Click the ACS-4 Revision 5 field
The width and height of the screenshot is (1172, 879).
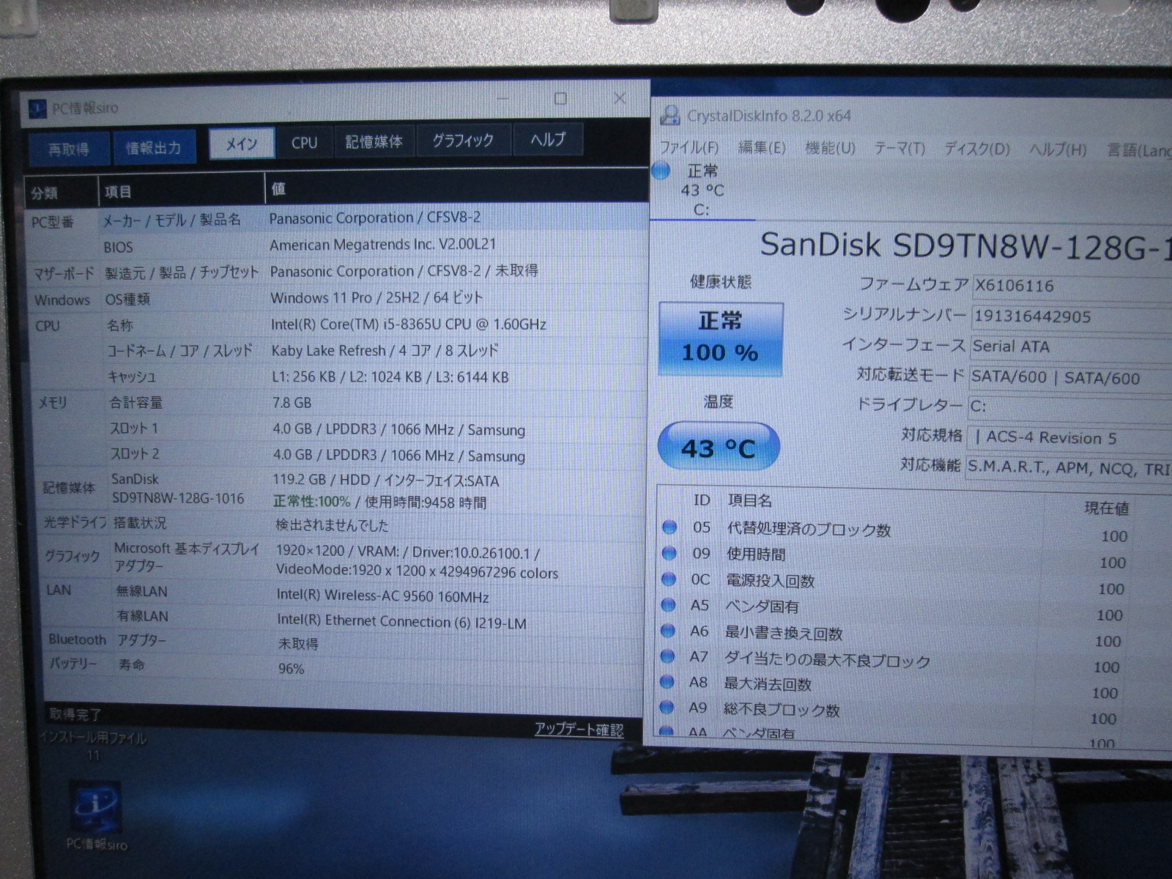[1069, 438]
